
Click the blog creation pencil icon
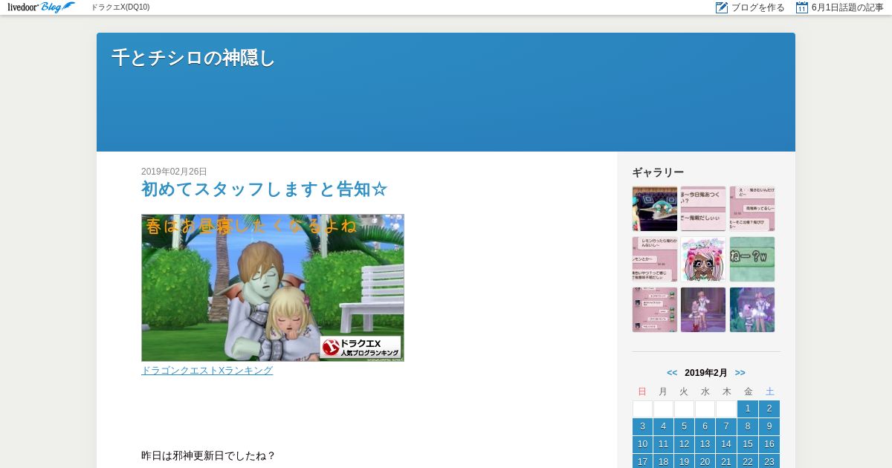point(721,7)
